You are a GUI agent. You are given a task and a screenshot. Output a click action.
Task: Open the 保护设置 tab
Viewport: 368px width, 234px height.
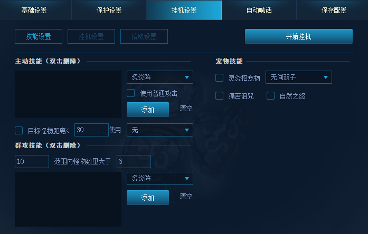(109, 10)
